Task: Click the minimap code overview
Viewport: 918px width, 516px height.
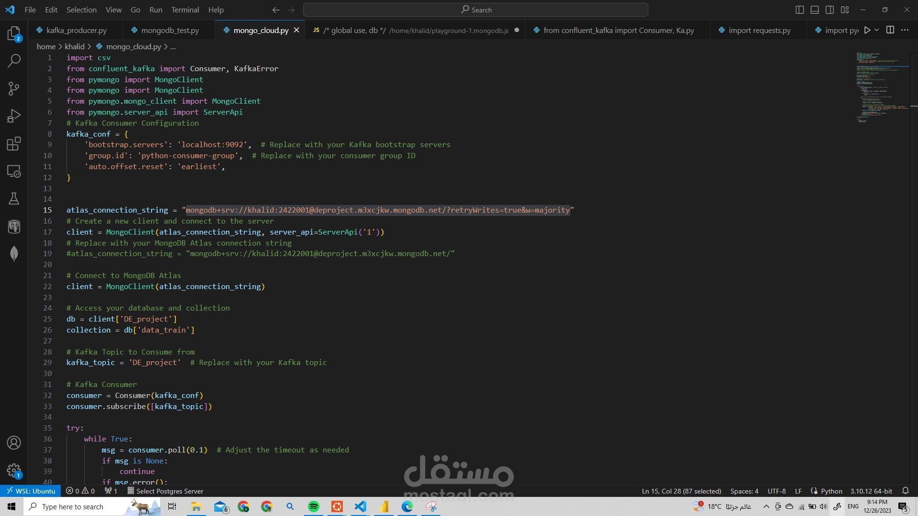Action: pyautogui.click(x=882, y=87)
